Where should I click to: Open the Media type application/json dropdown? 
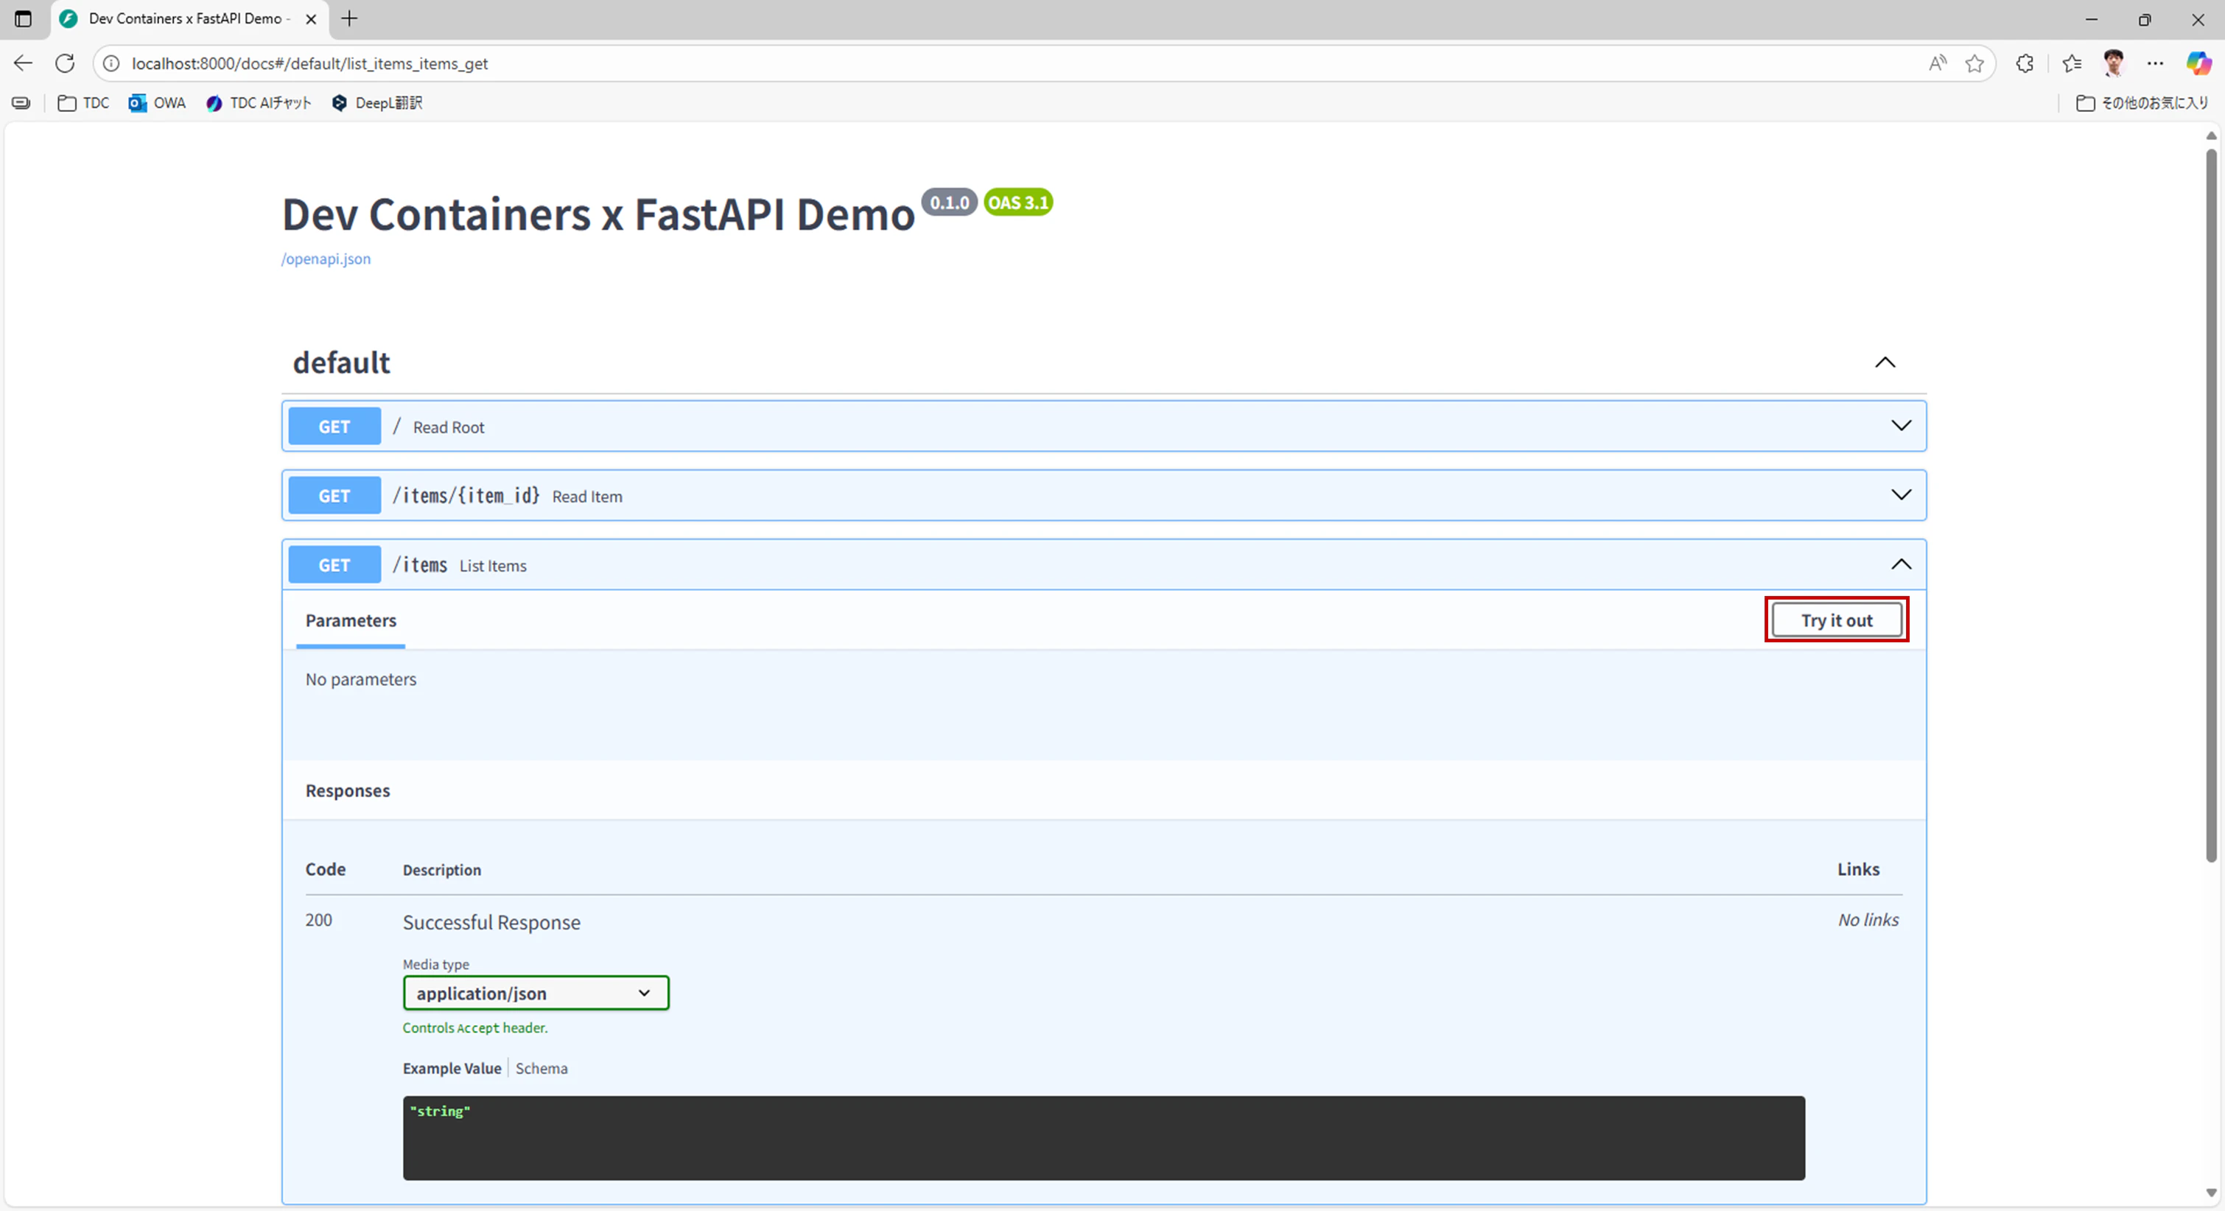tap(536, 992)
